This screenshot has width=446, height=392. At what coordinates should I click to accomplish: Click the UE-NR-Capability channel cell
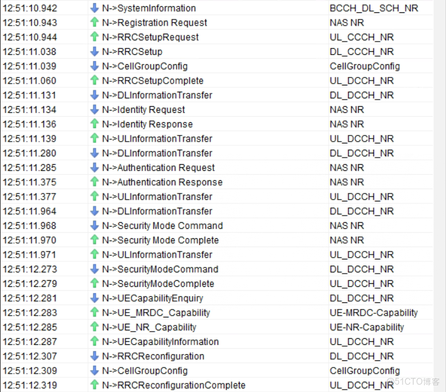[x=367, y=327]
